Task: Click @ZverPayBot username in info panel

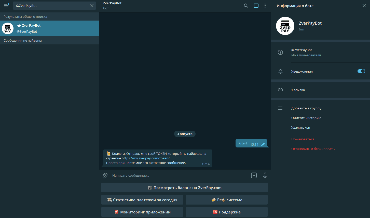Action: 302,50
